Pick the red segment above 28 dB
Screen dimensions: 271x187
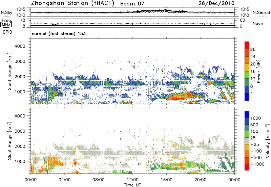tap(247, 45)
